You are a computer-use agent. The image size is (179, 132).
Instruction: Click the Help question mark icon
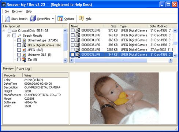point(81,18)
